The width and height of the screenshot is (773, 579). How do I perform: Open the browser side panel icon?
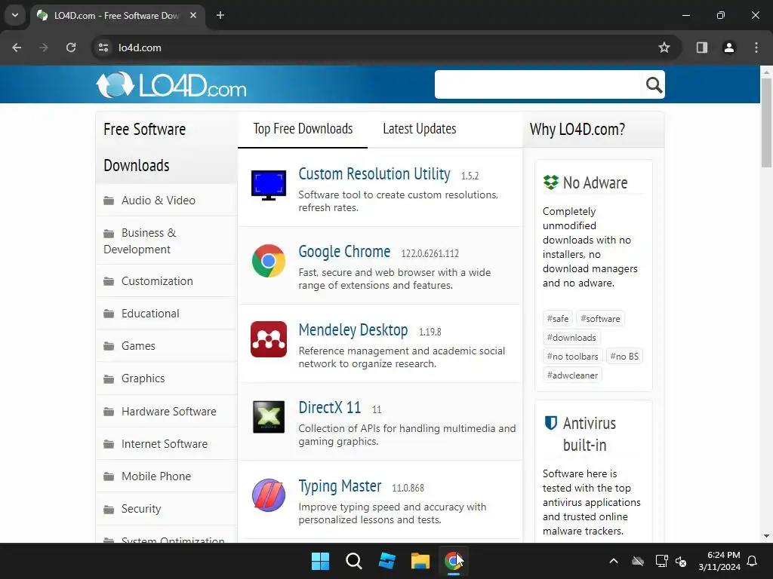coord(702,47)
